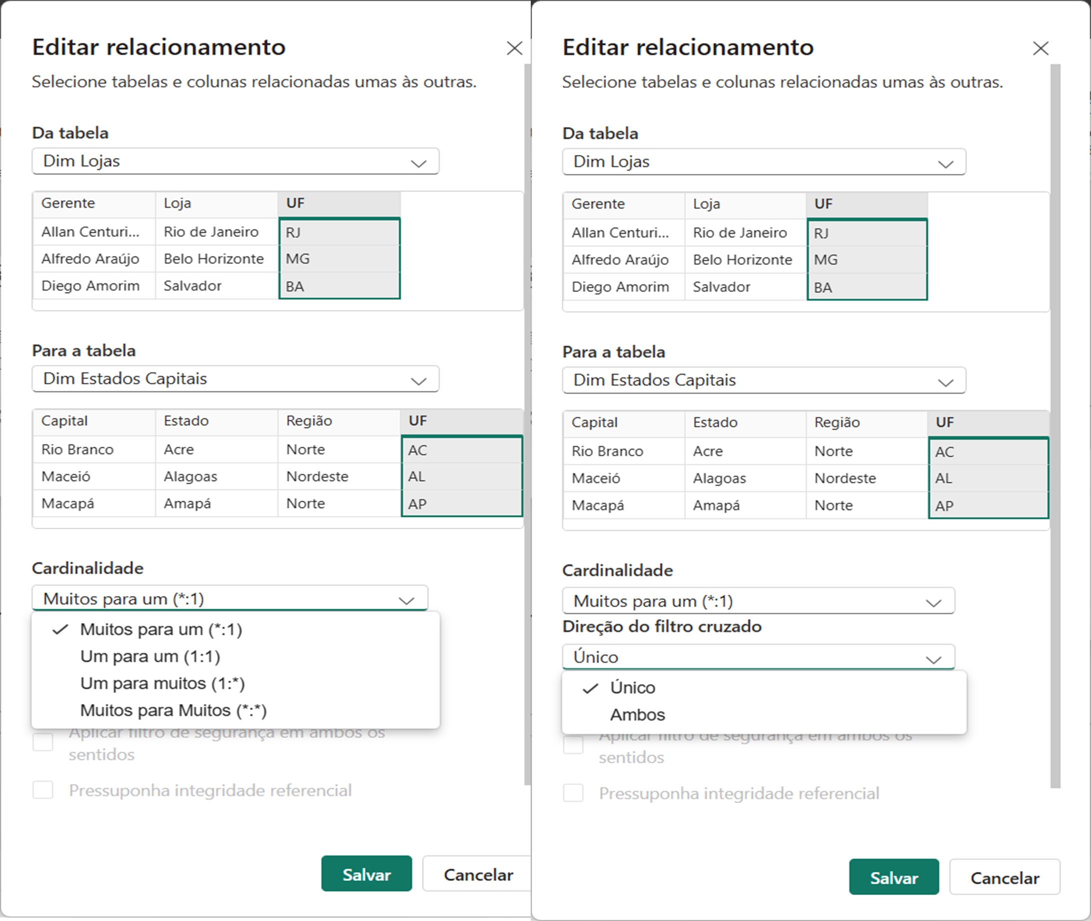Image resolution: width=1091 pixels, height=921 pixels.
Task: Select checked Único option in list
Action: [633, 688]
